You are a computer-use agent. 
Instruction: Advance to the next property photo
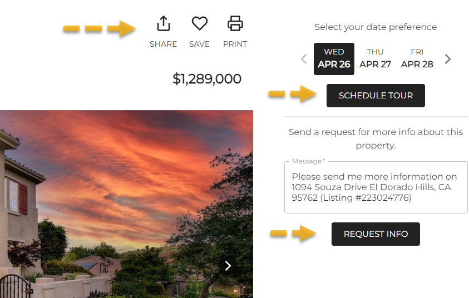coord(228,265)
